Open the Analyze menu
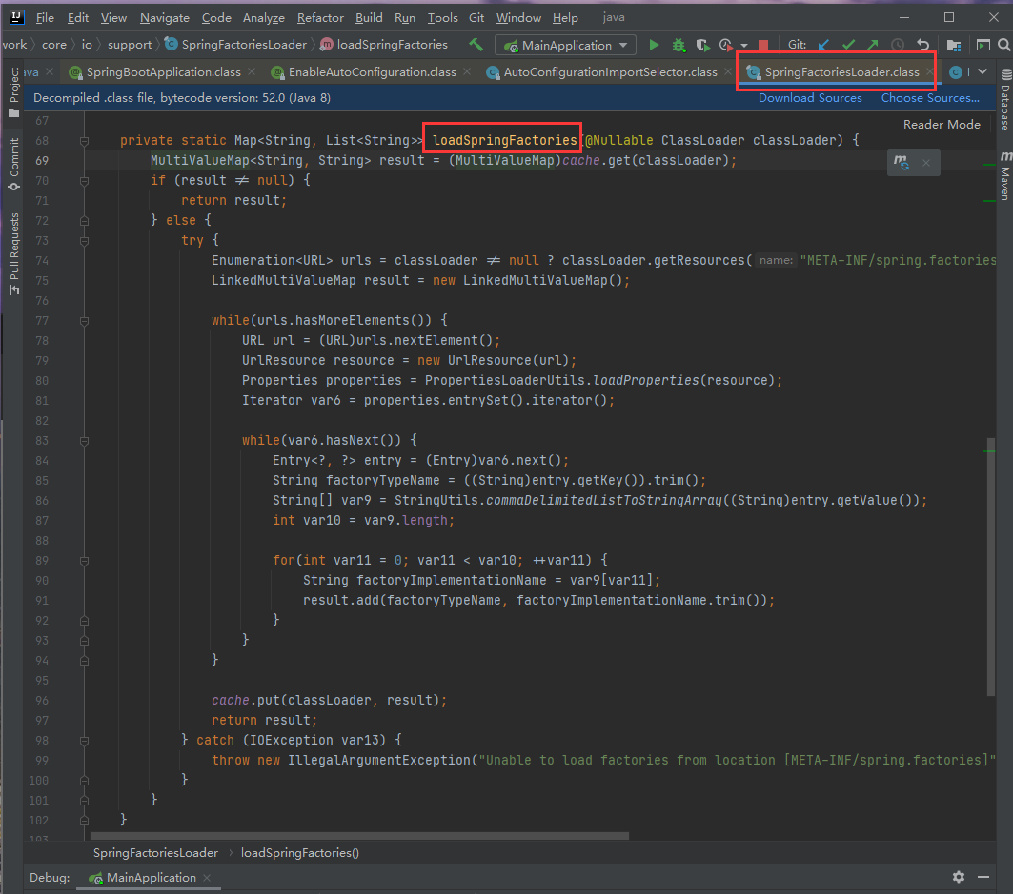 coord(263,17)
